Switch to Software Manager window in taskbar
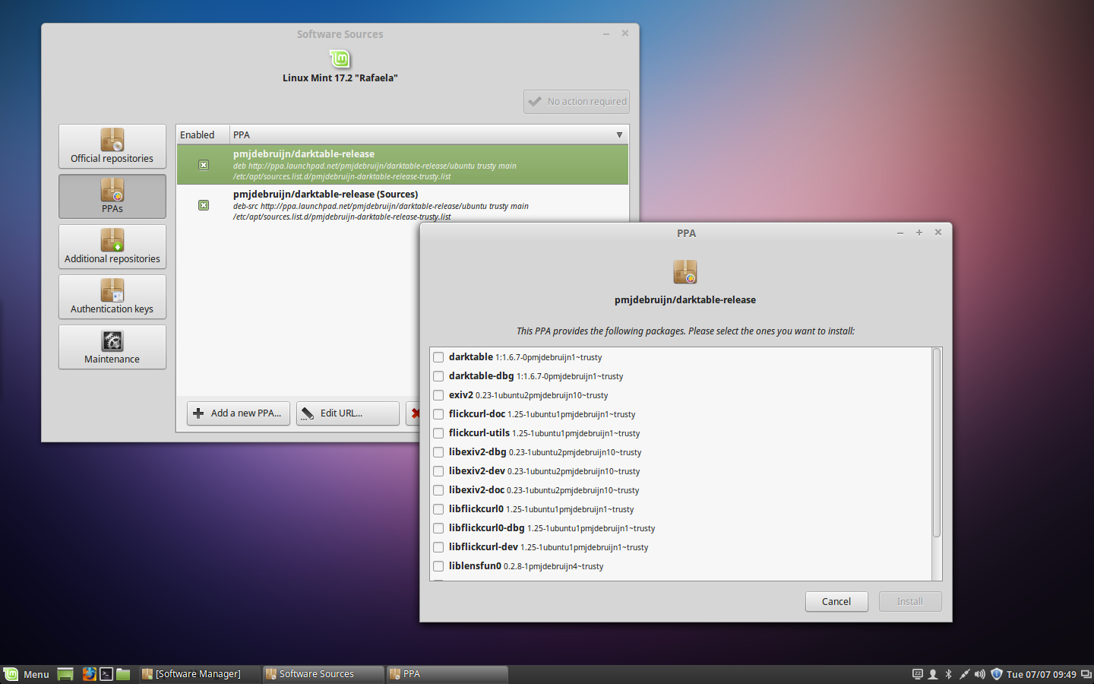The width and height of the screenshot is (1094, 684). coord(199,674)
